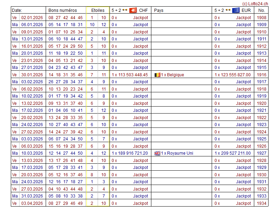This screenshot has width=279, height=209.
Task: Click the stars icon beside CHF header
Action: [125, 10]
